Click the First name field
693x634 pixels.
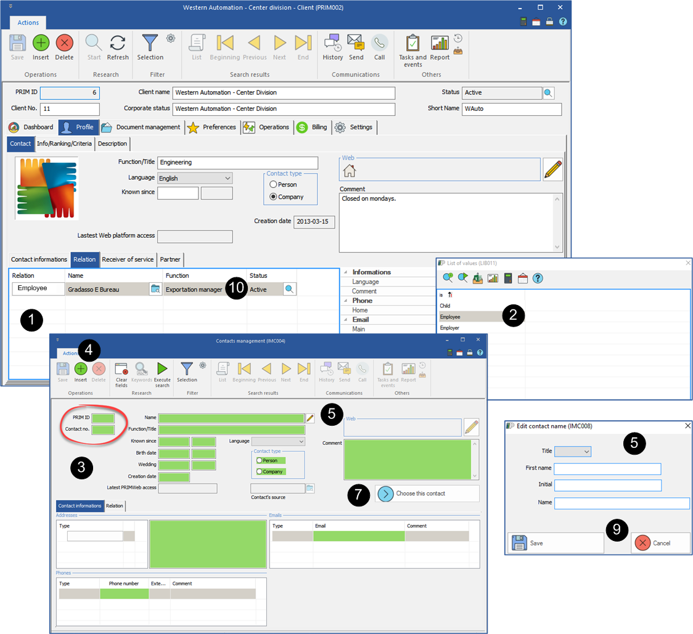click(x=607, y=469)
